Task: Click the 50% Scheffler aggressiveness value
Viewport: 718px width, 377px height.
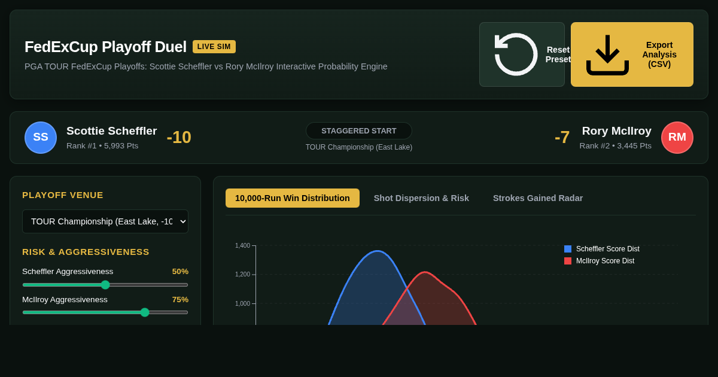Action: 180,272
